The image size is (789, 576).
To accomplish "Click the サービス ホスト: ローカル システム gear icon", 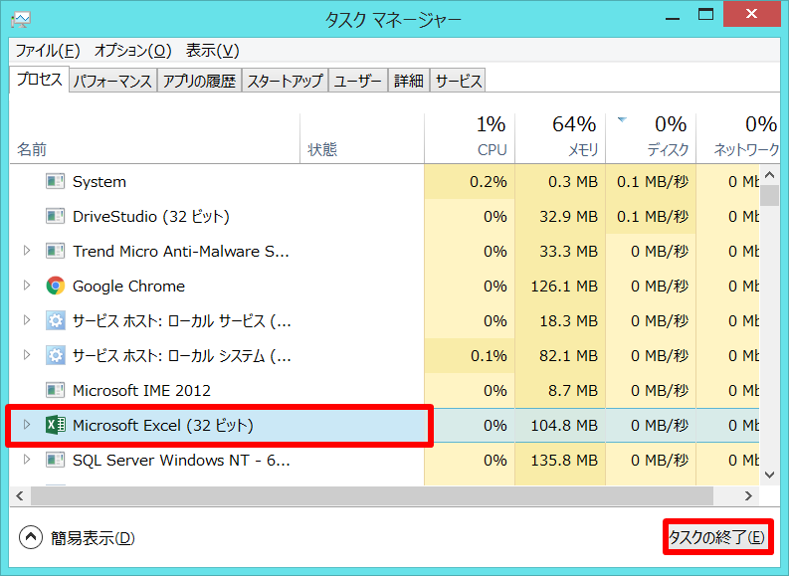I will point(56,356).
